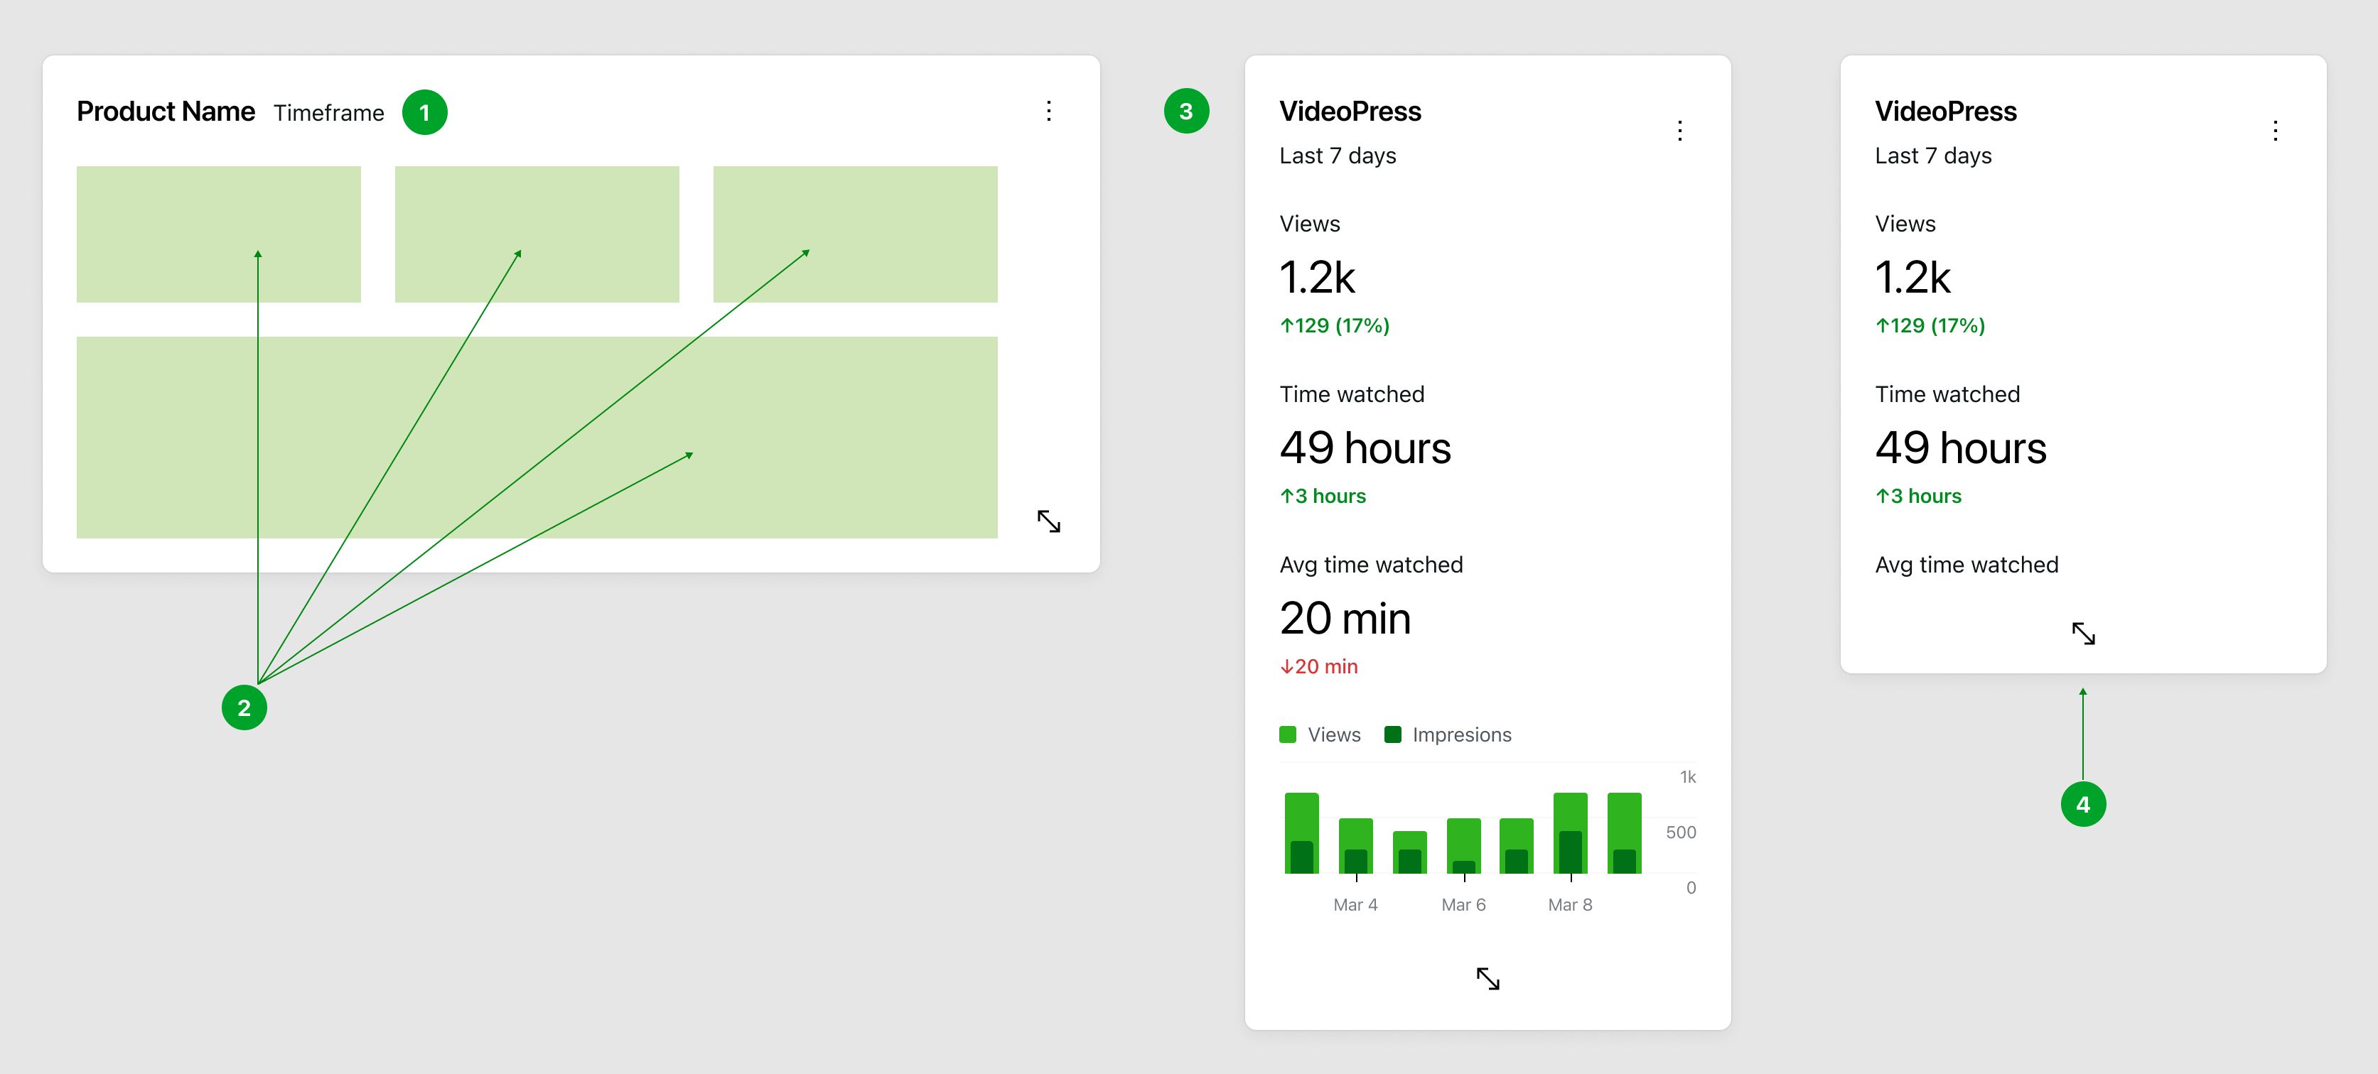
Task: Click the Views metric heading on the chart card
Action: click(1310, 224)
